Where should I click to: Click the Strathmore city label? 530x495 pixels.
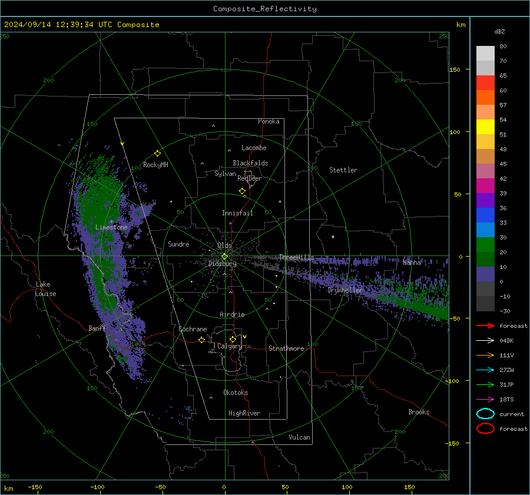[286, 348]
